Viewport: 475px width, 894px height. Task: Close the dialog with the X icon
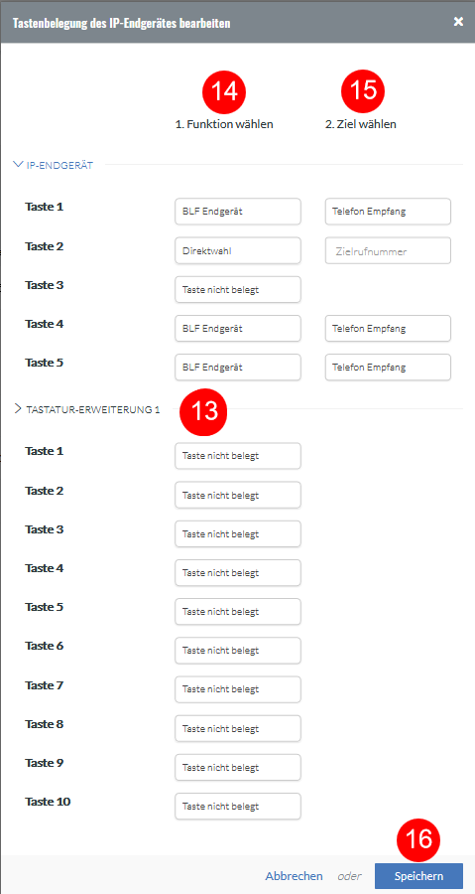458,22
